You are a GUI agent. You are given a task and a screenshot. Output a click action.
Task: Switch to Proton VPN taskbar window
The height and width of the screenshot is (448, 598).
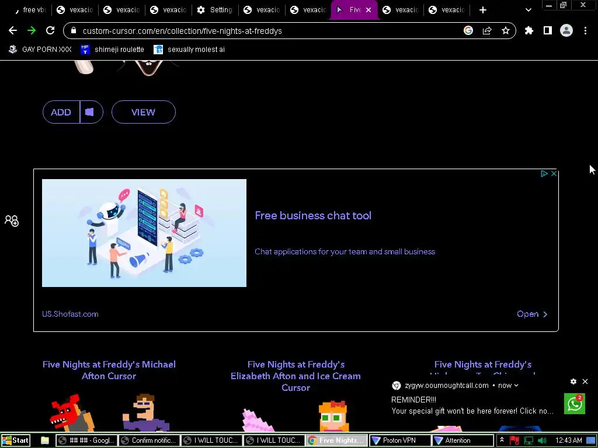tap(399, 440)
